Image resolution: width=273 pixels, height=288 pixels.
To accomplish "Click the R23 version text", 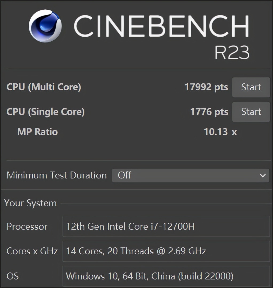I will coord(232,52).
